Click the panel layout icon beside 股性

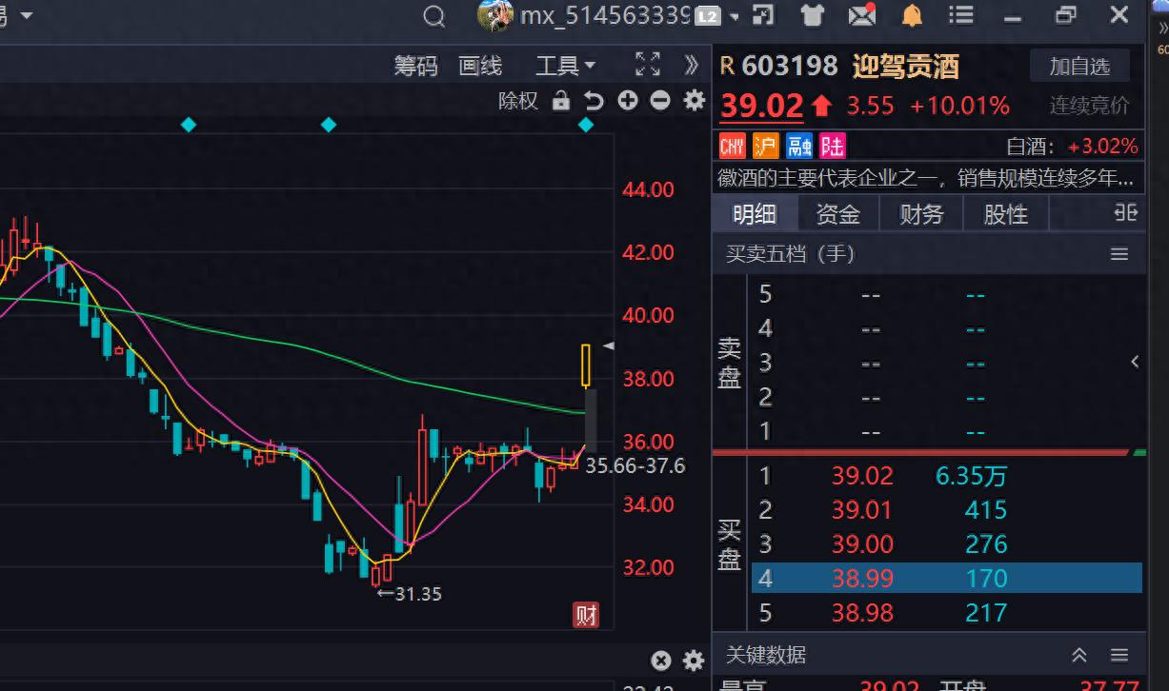click(1126, 213)
